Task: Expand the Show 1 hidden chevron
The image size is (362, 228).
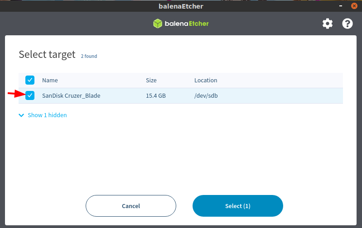Action: [21, 115]
